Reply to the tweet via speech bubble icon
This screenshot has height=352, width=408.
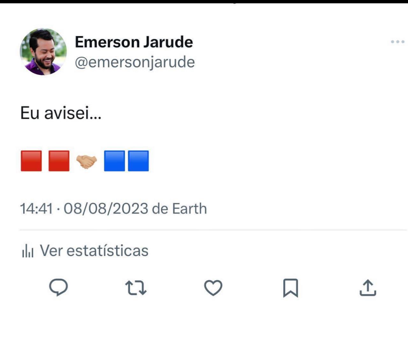[x=58, y=287]
